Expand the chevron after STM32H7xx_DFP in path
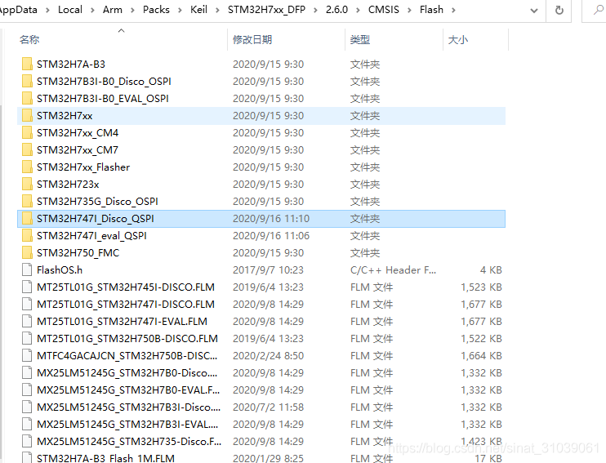This screenshot has width=606, height=463. click(316, 10)
